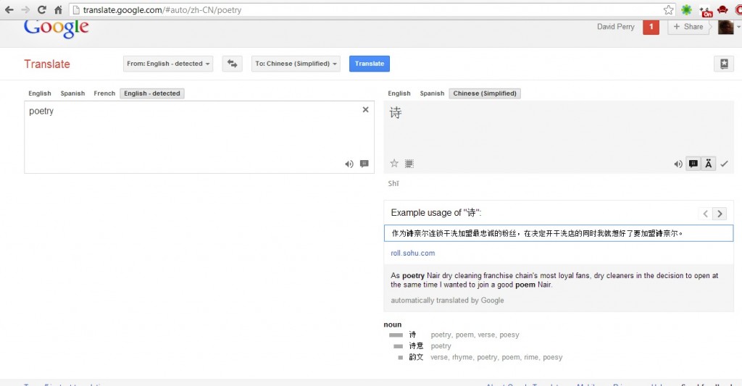Image resolution: width=742 pixels, height=386 pixels.
Task: Open the profile avatar menu
Action: pyautogui.click(x=726, y=27)
